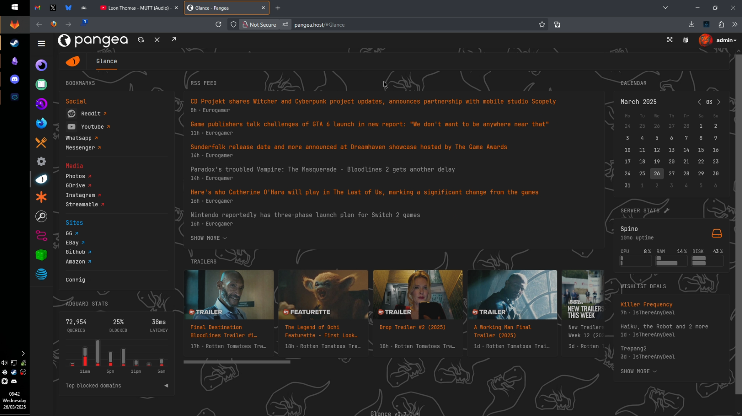Viewport: 742px width, 416px height.
Task: Open the Drop Trailer #2 thumbnail
Action: tap(418, 294)
